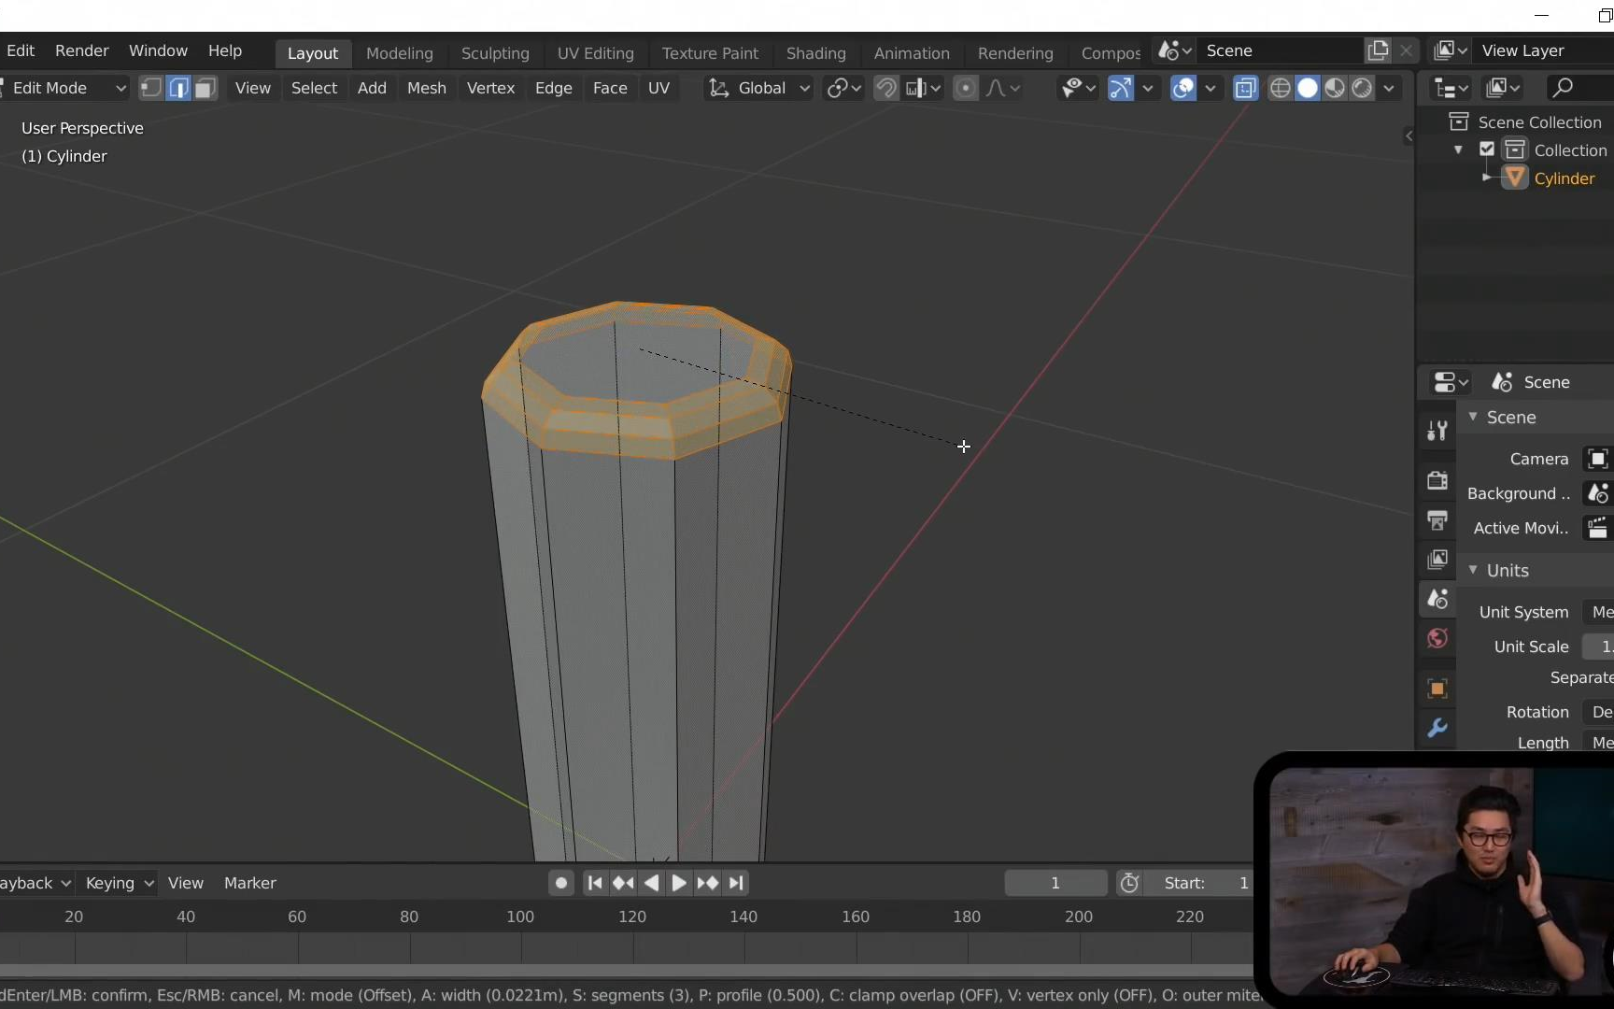Toggle snapping magnet

885,88
